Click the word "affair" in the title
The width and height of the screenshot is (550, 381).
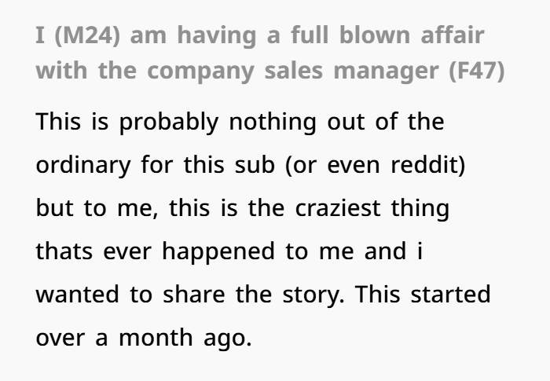[453, 35]
